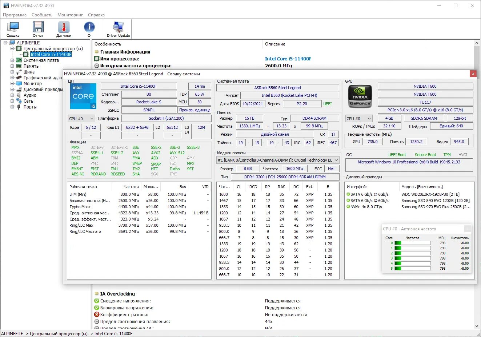Click the green check beside Смещение напряжения
The image size is (481, 337).
pos(97,301)
